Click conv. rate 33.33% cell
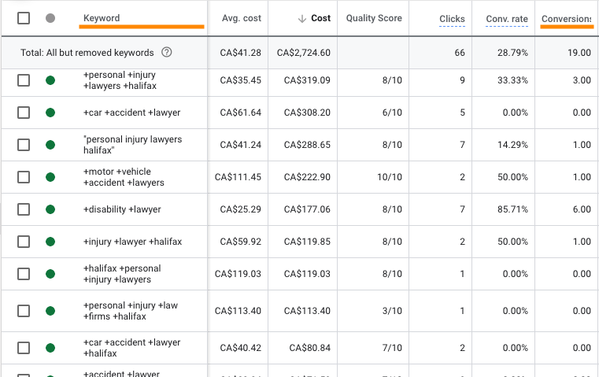599x377 pixels. click(x=512, y=80)
